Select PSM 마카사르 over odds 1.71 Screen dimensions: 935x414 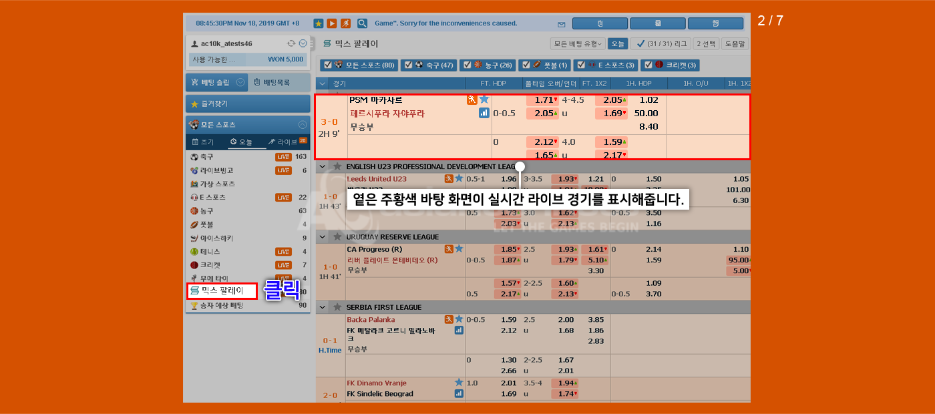coord(543,99)
